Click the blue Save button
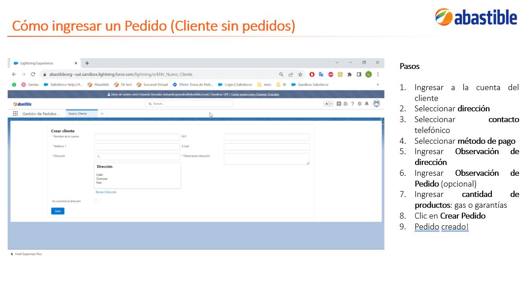The image size is (531, 297). [58, 211]
